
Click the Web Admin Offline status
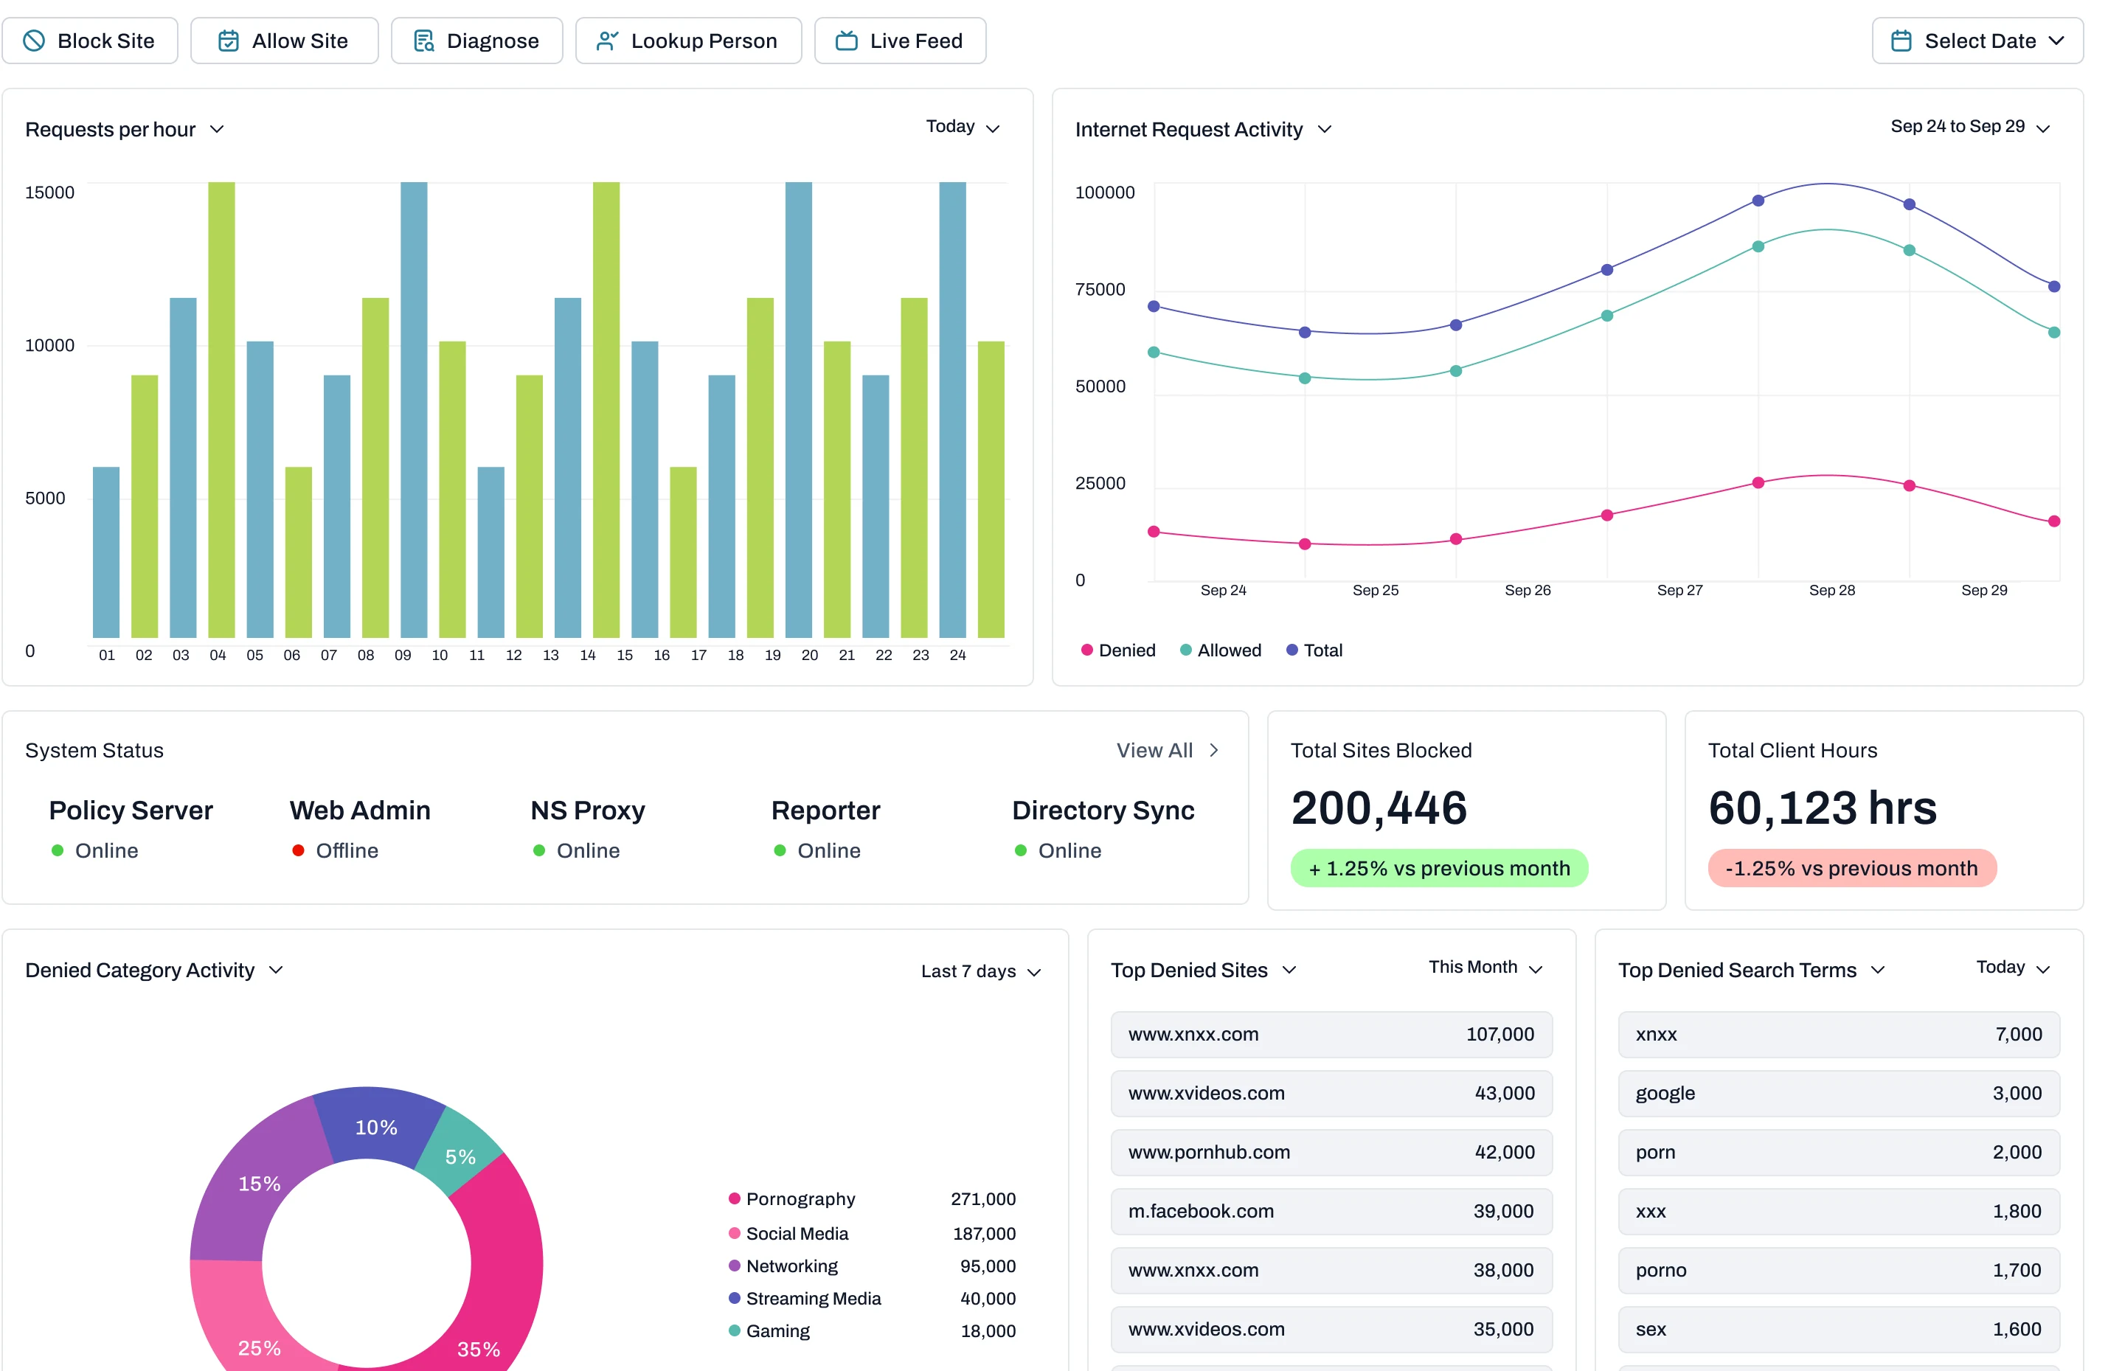click(336, 851)
